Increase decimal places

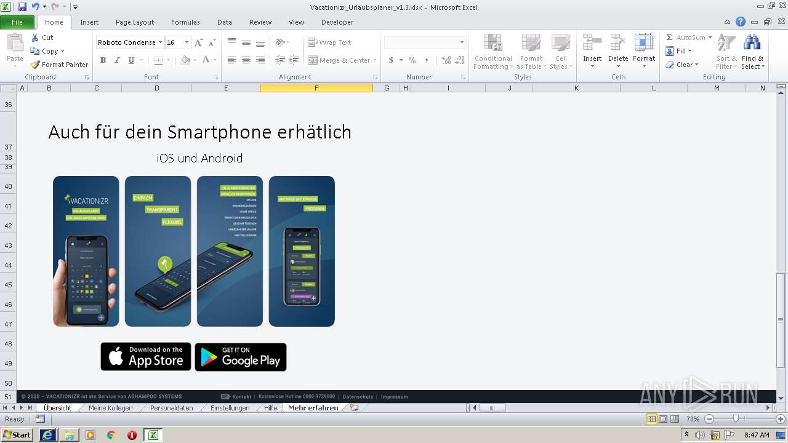click(446, 60)
